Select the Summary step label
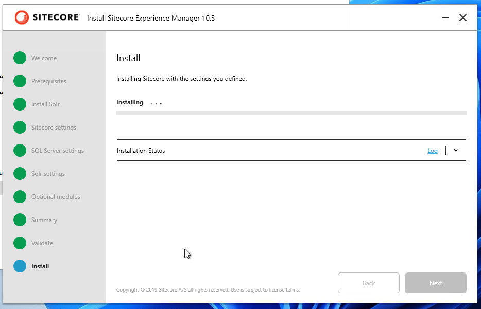The image size is (481, 309). (44, 220)
